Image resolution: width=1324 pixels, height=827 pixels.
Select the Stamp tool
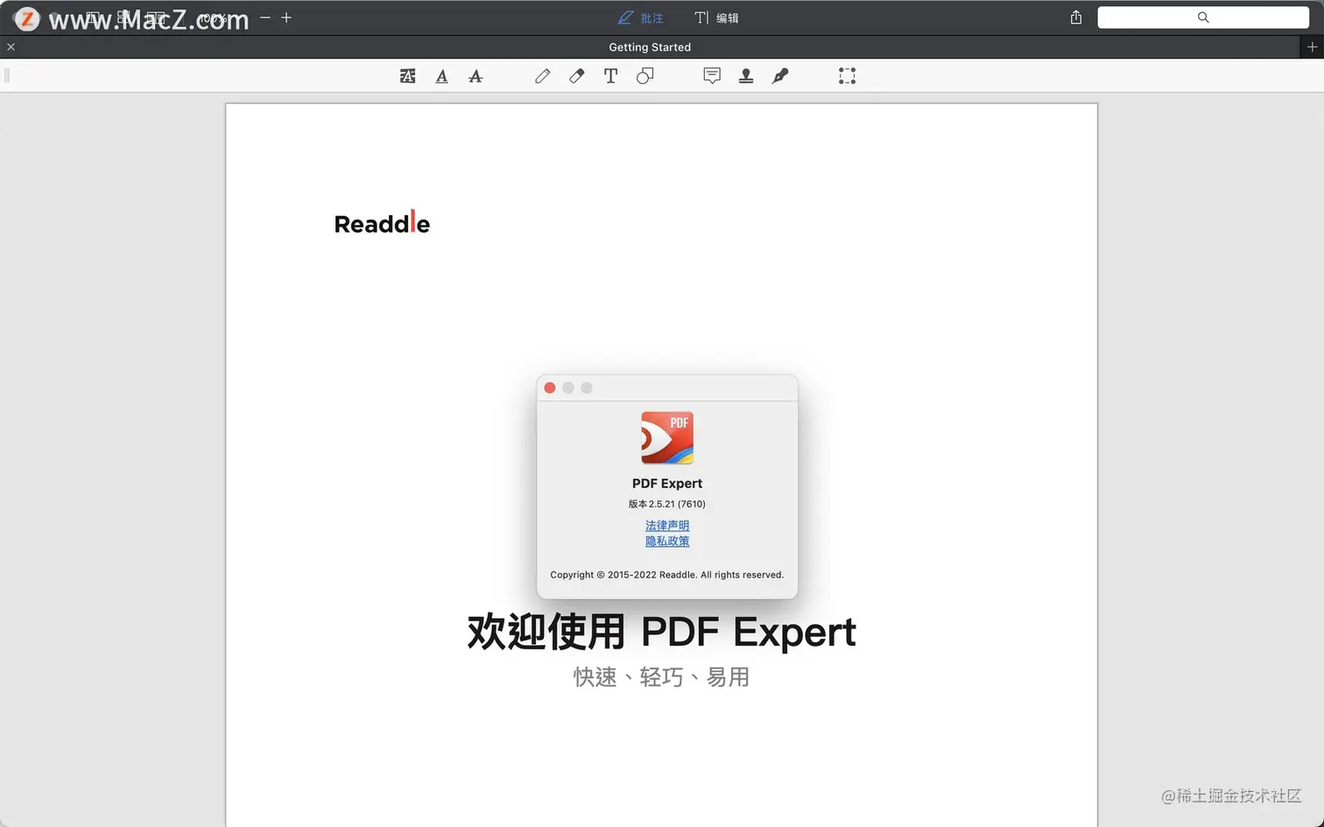click(746, 76)
